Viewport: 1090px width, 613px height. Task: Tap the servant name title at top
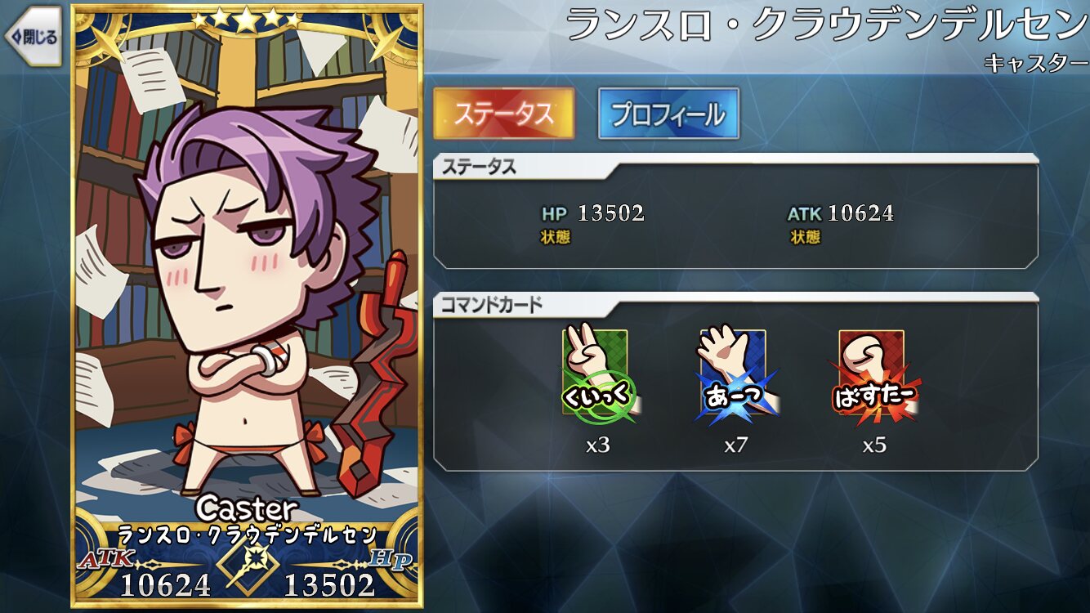click(x=827, y=25)
